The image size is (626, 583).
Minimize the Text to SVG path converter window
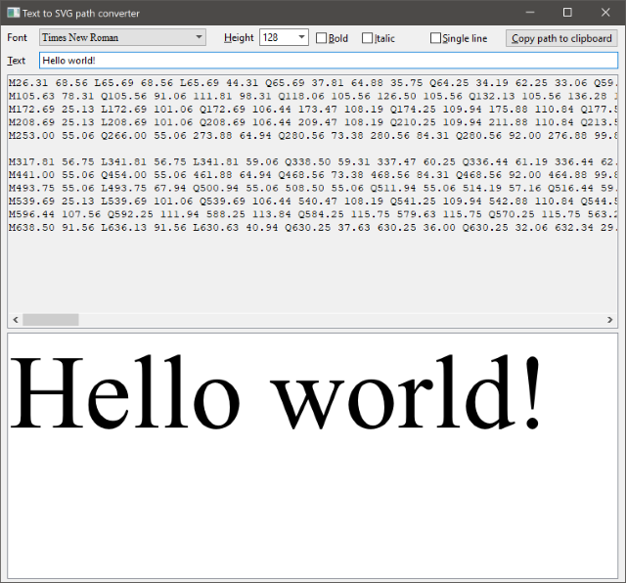(x=530, y=13)
